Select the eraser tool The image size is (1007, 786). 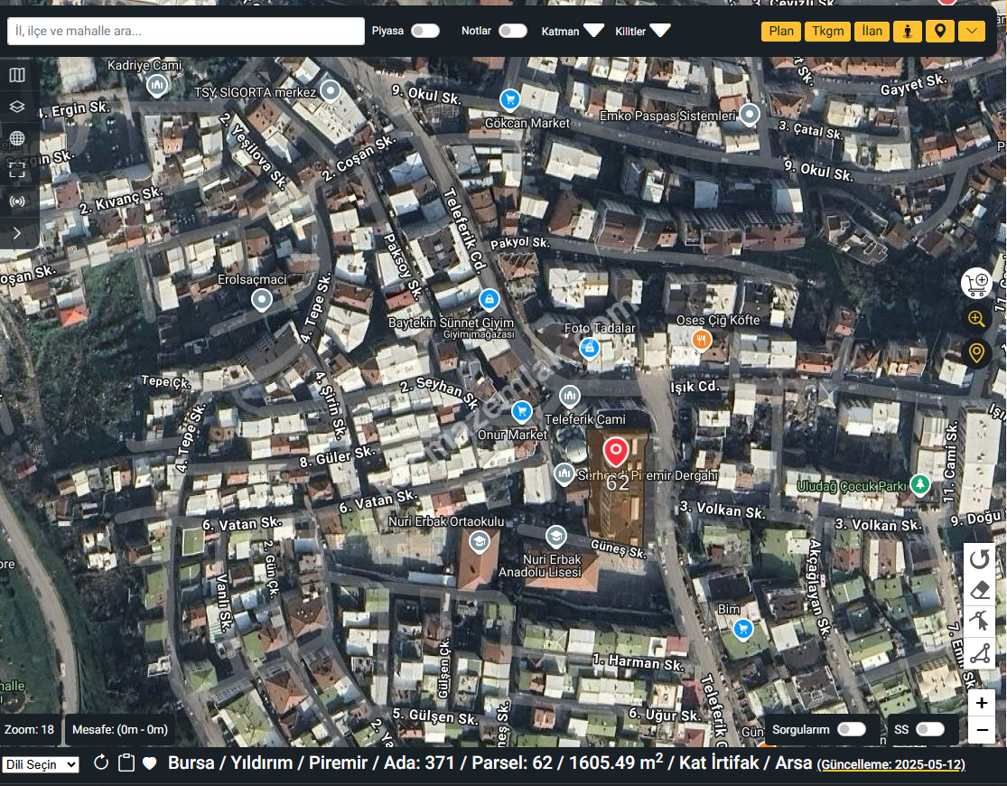tap(980, 590)
